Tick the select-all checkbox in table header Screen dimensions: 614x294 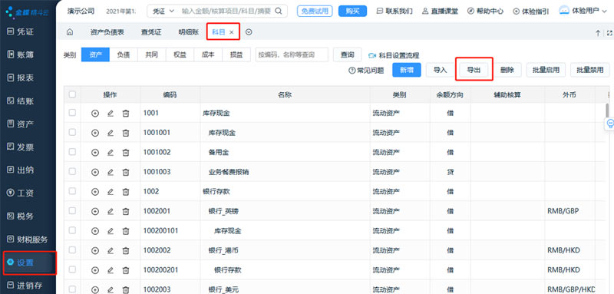[72, 94]
